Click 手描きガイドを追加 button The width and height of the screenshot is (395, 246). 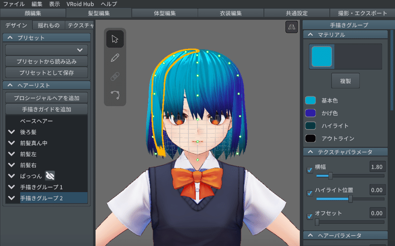[x=46, y=109]
